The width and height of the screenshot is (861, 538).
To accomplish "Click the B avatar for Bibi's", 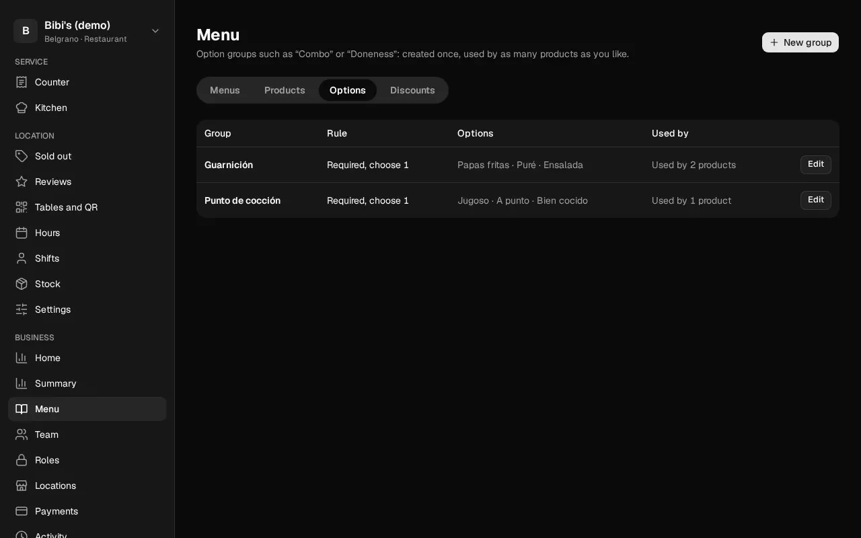I will (26, 31).
